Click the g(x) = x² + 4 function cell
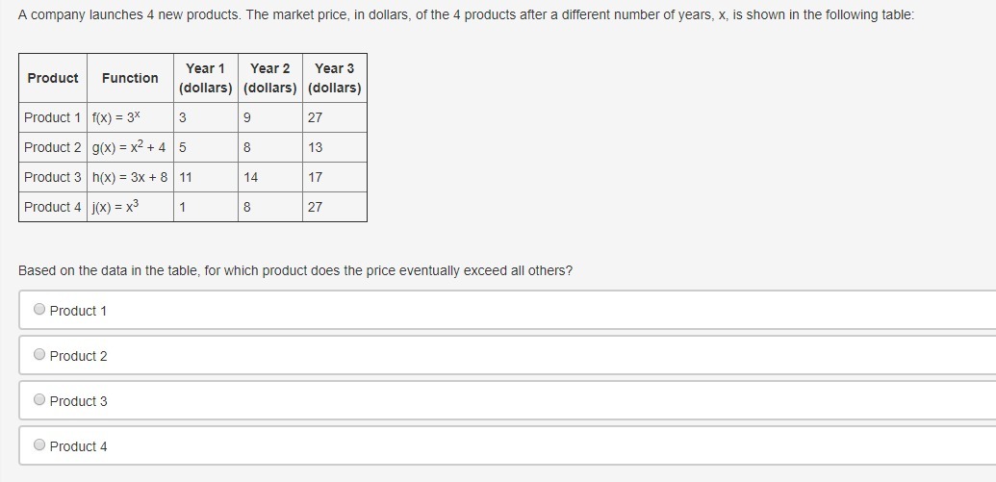Viewport: 996px width, 482px height. click(129, 147)
